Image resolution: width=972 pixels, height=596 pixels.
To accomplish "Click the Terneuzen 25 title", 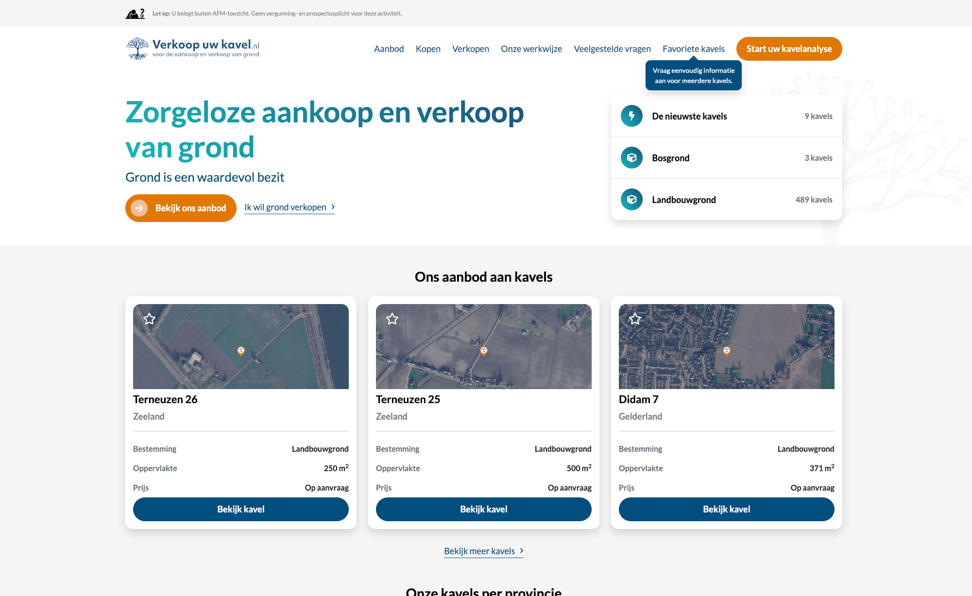I will pyautogui.click(x=408, y=399).
